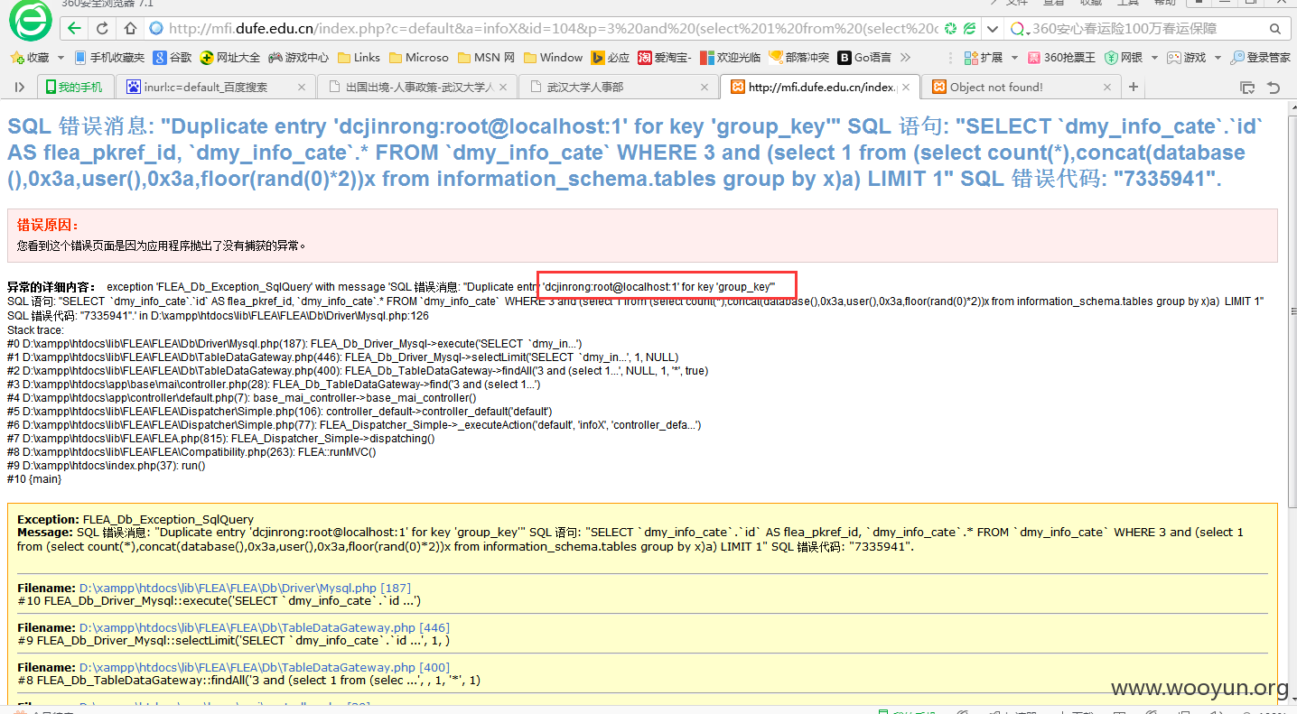1297x714 pixels.
Task: Close the 百度搜索 tab
Action: (302, 88)
